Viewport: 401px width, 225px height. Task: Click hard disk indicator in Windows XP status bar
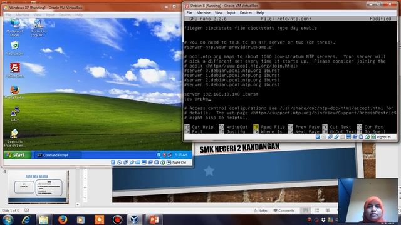tap(113, 162)
